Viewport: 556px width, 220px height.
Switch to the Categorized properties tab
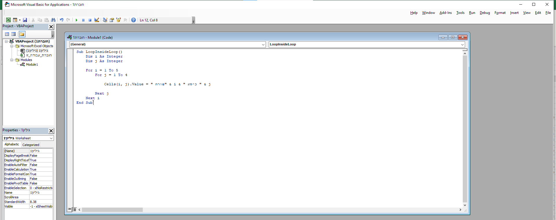31,145
